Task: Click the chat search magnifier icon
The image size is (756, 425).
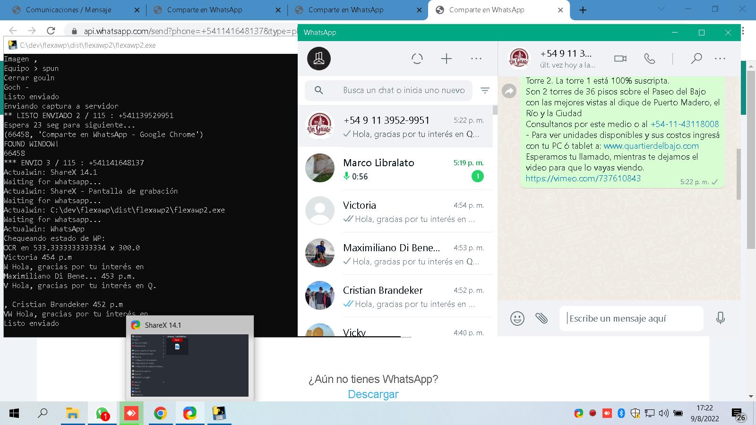Action: [319, 90]
